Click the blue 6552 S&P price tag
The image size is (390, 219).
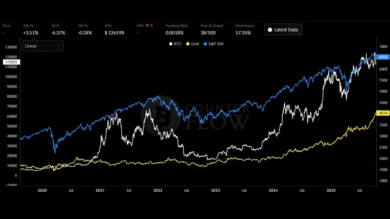click(383, 57)
